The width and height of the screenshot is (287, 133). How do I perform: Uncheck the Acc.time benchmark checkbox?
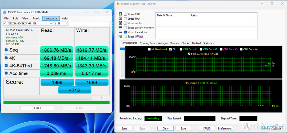(6, 73)
